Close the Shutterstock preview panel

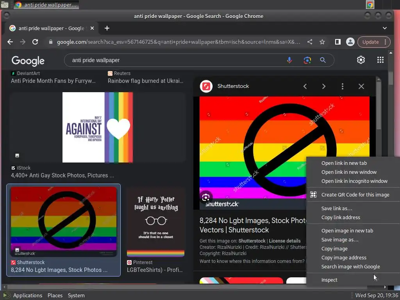361,86
